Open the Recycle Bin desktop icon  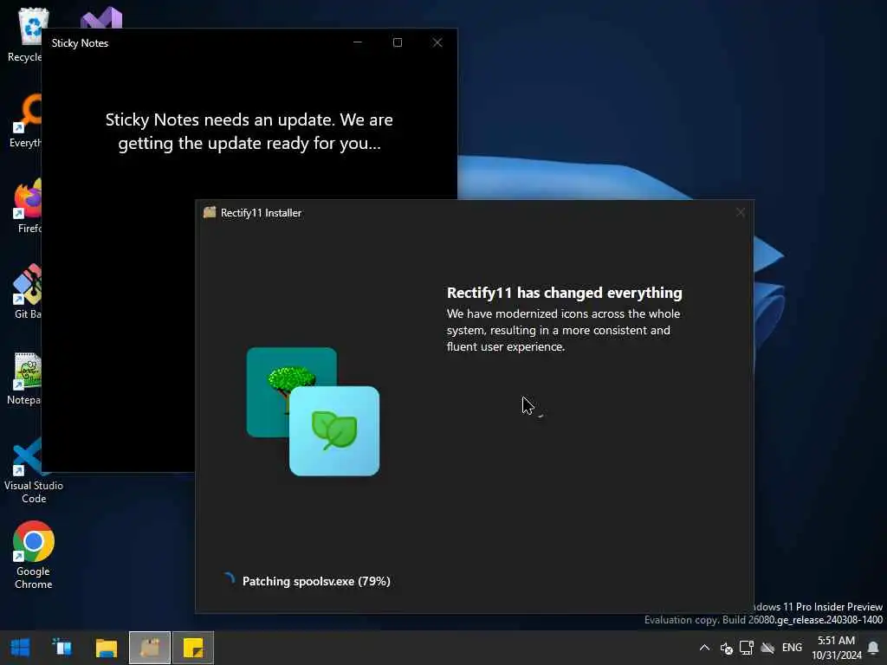coord(25,34)
